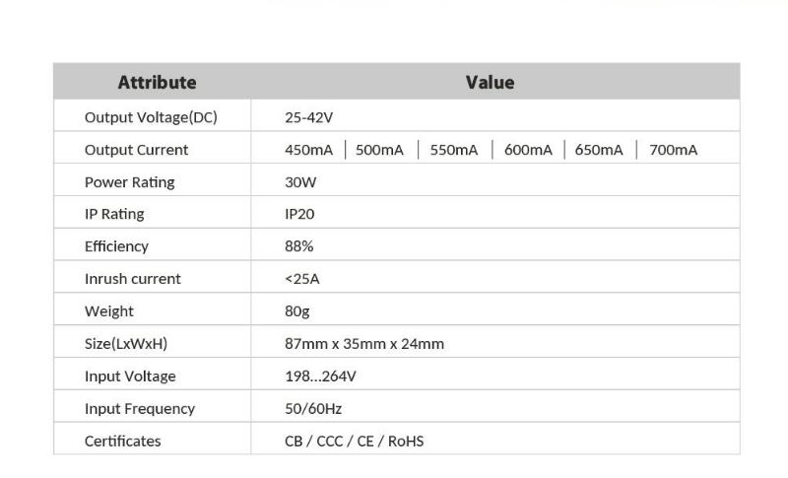Image resolution: width=788 pixels, height=478 pixels.
Task: Click the 50/60Hz input frequency value
Action: 313,409
